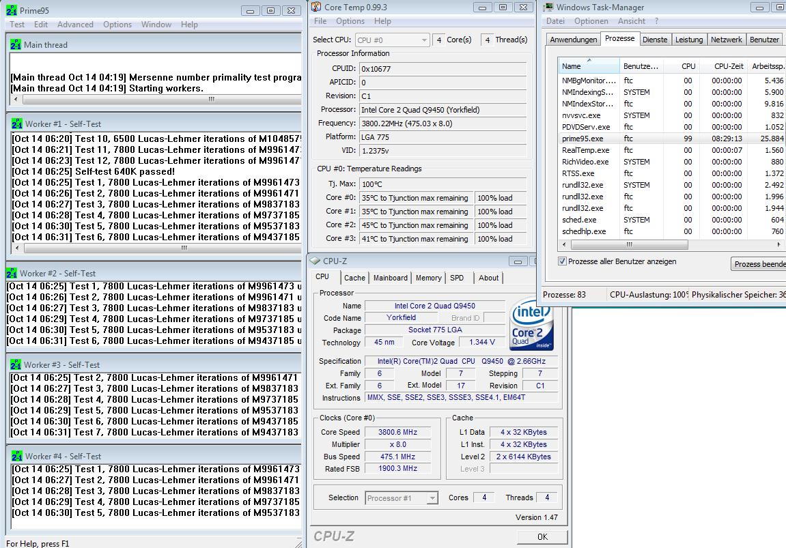Click the Core Voltage value 1.344 V

(481, 342)
